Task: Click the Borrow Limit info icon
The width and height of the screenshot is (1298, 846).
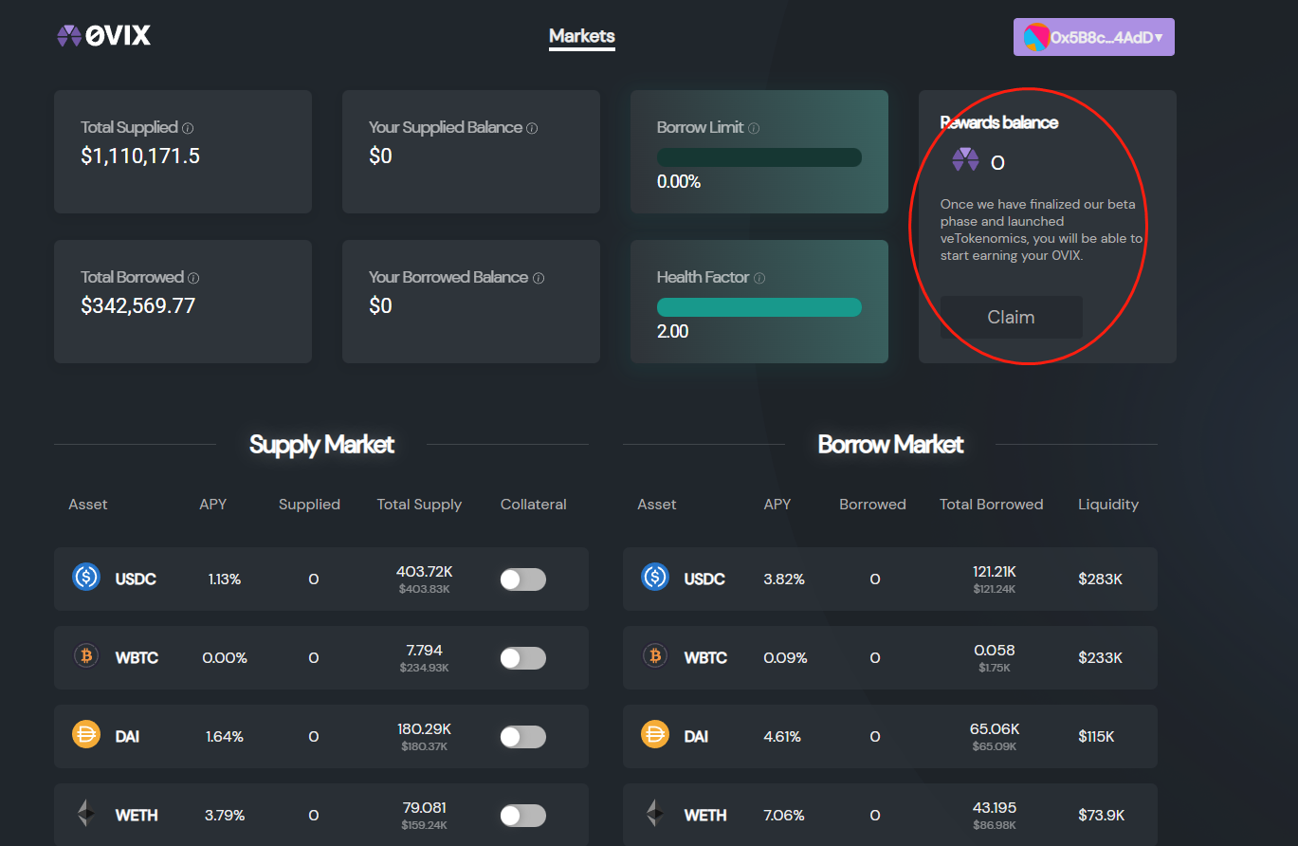Action: tap(754, 128)
